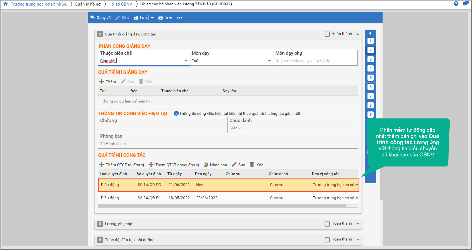Open the Thuộc biên chế dropdown
472x250 pixels.
pyautogui.click(x=186, y=61)
